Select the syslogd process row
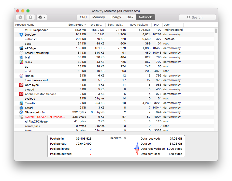The width and height of the screenshot is (232, 181). (x=114, y=99)
